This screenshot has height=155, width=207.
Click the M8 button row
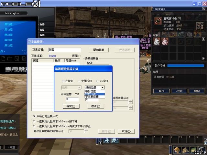[x=47, y=35]
